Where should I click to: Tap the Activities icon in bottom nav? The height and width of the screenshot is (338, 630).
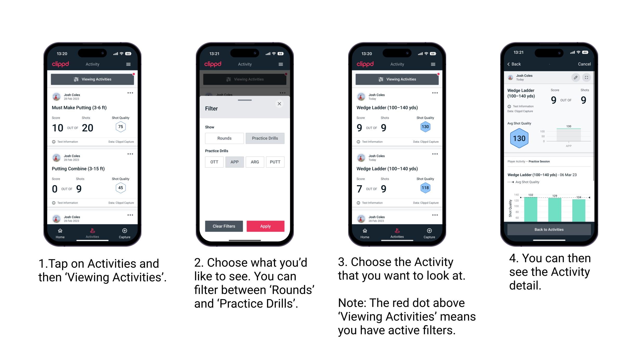(92, 232)
